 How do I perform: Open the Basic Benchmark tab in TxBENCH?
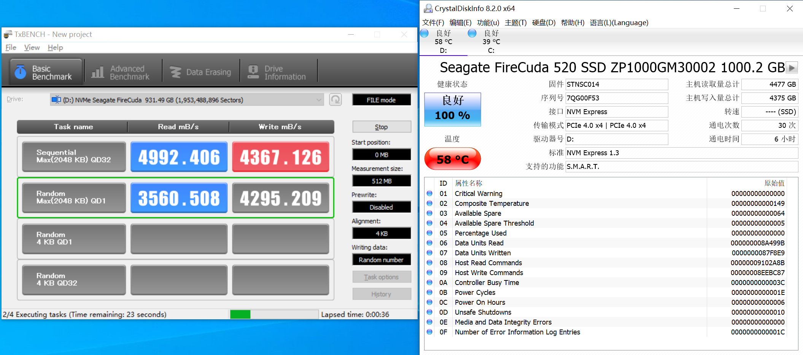[46, 72]
